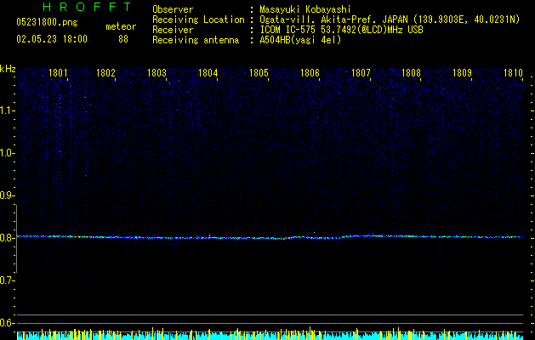This screenshot has height=340, width=535.
Task: Click the meteor label
Action: coord(121,26)
